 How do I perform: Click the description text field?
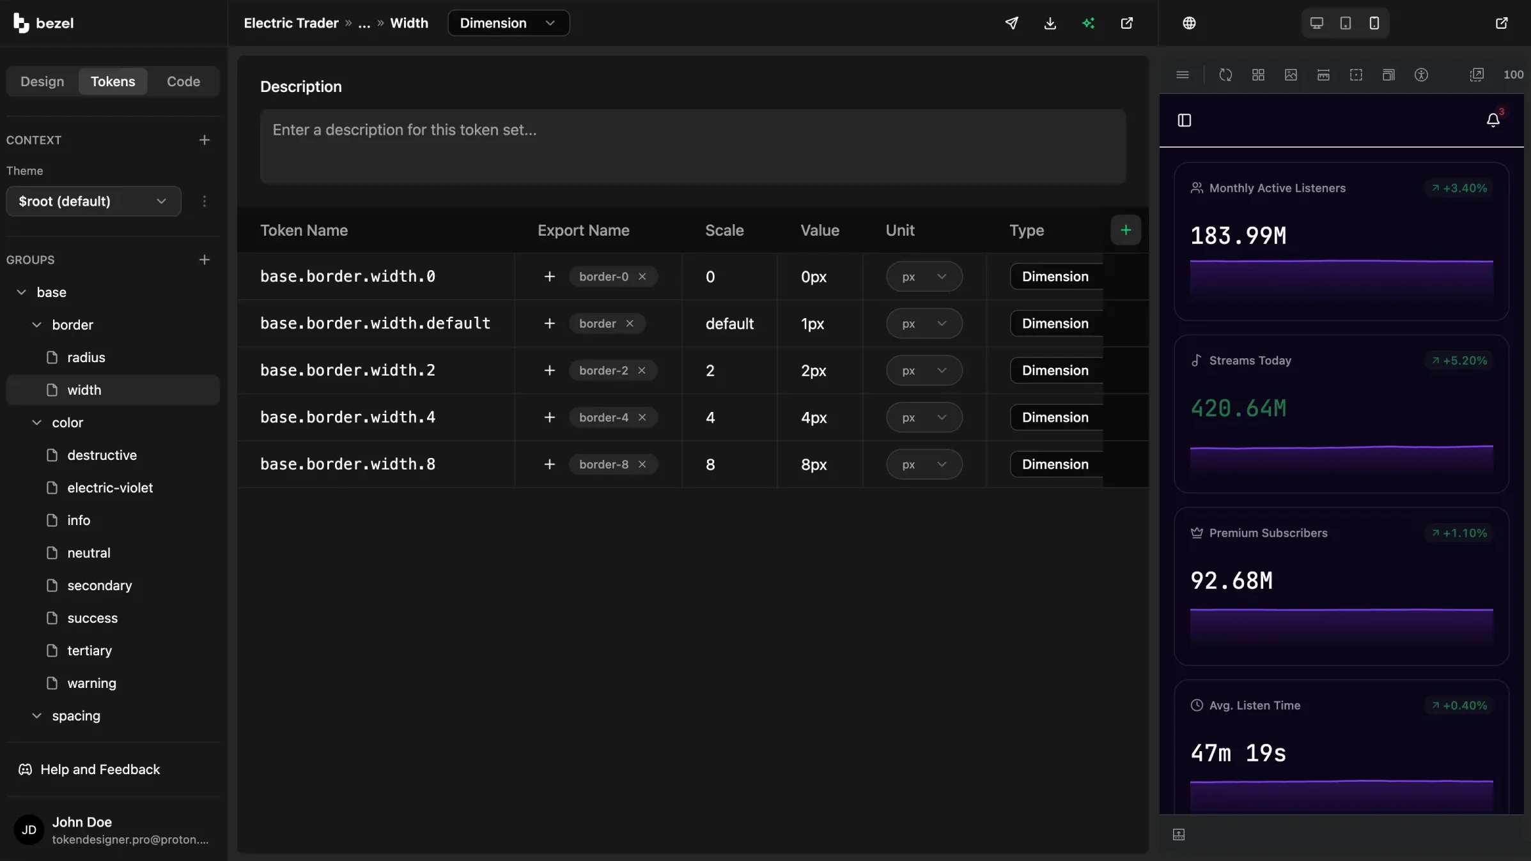click(x=692, y=146)
